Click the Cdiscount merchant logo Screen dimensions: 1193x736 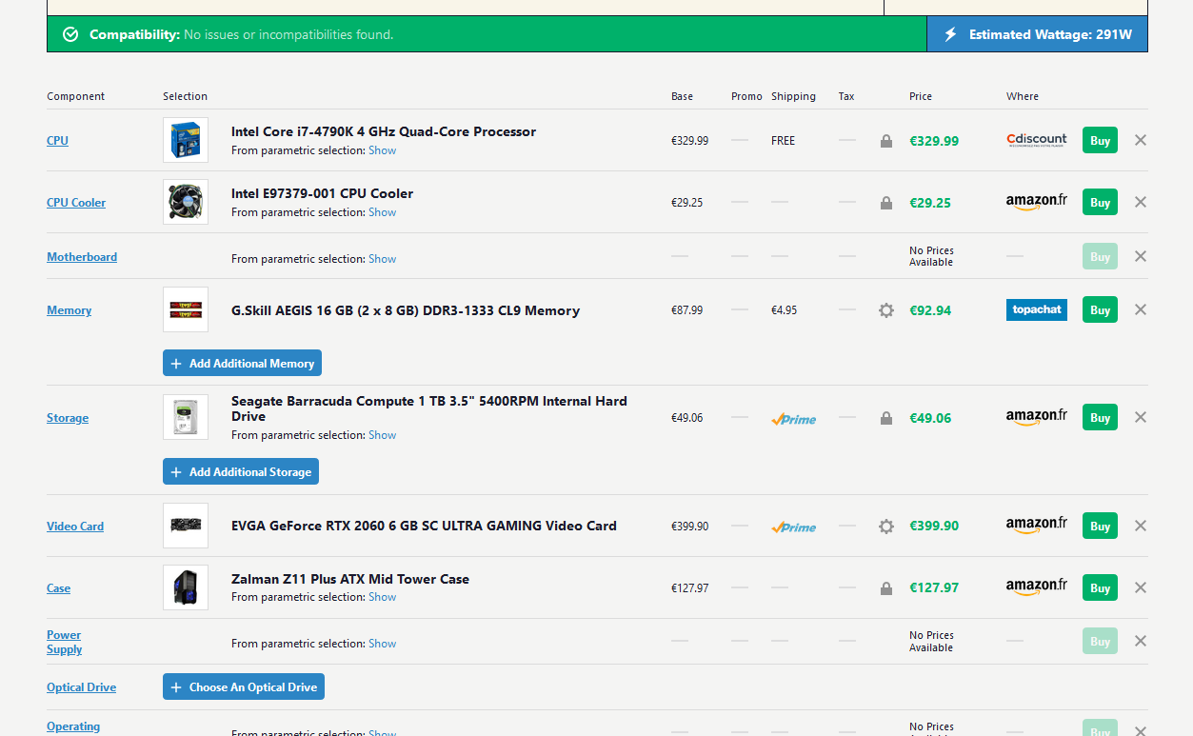[1036, 140]
